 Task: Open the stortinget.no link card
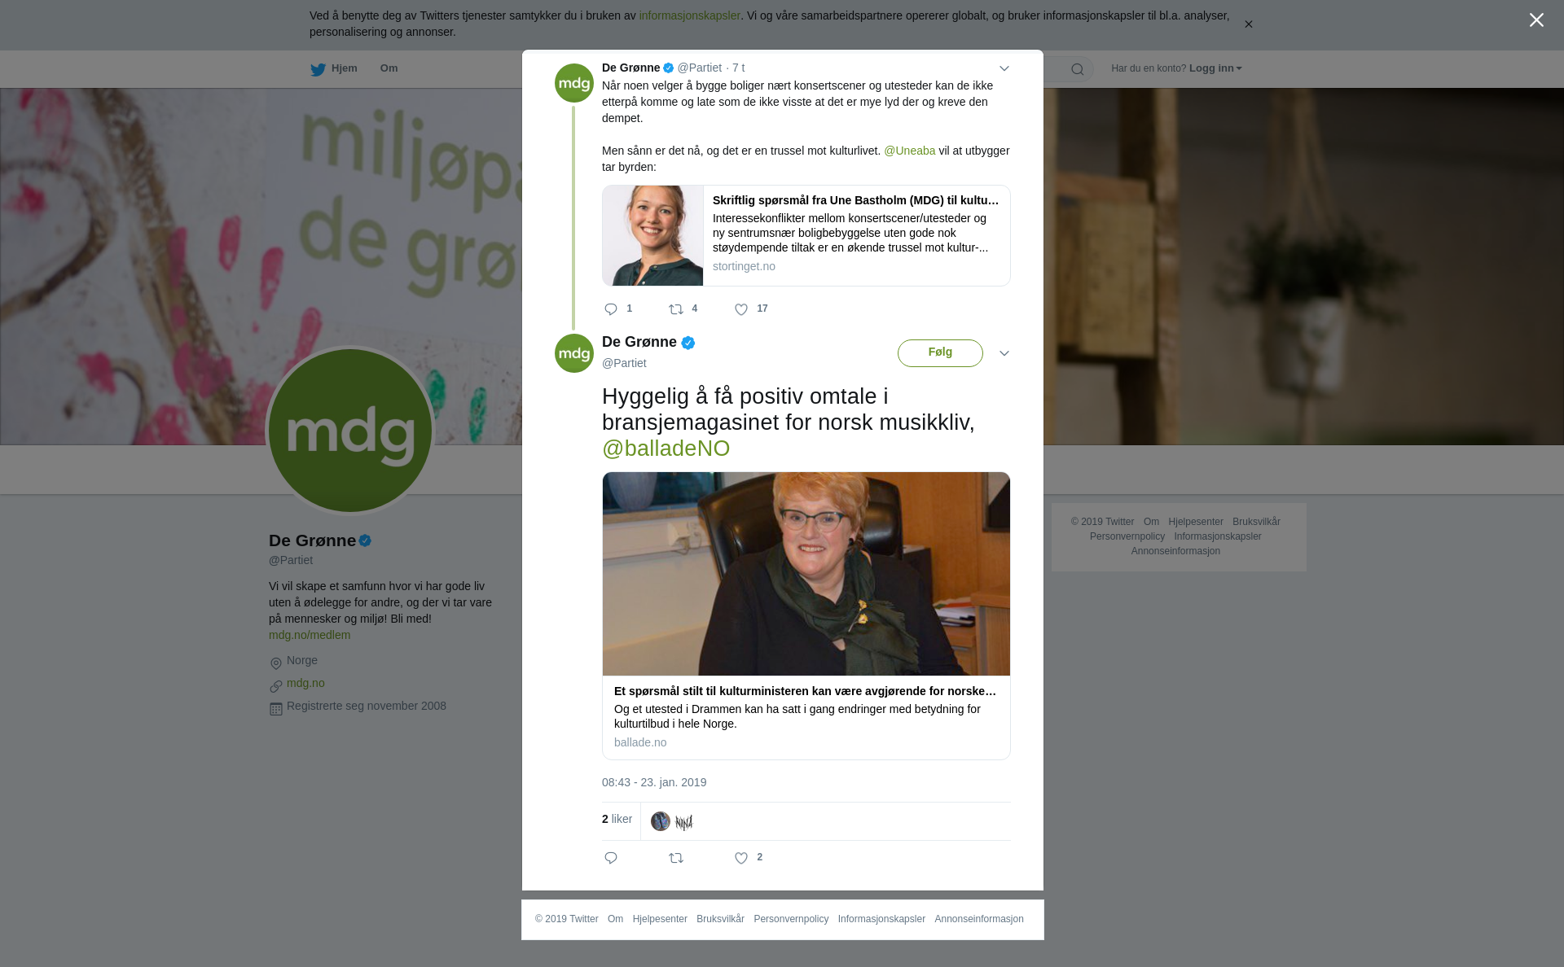(x=806, y=235)
